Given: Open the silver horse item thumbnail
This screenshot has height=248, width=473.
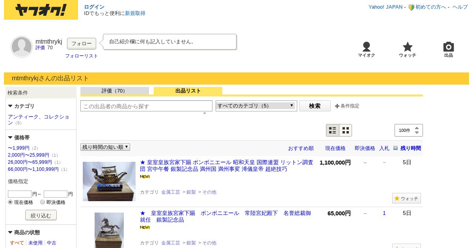Looking at the screenshot, I should point(109,230).
